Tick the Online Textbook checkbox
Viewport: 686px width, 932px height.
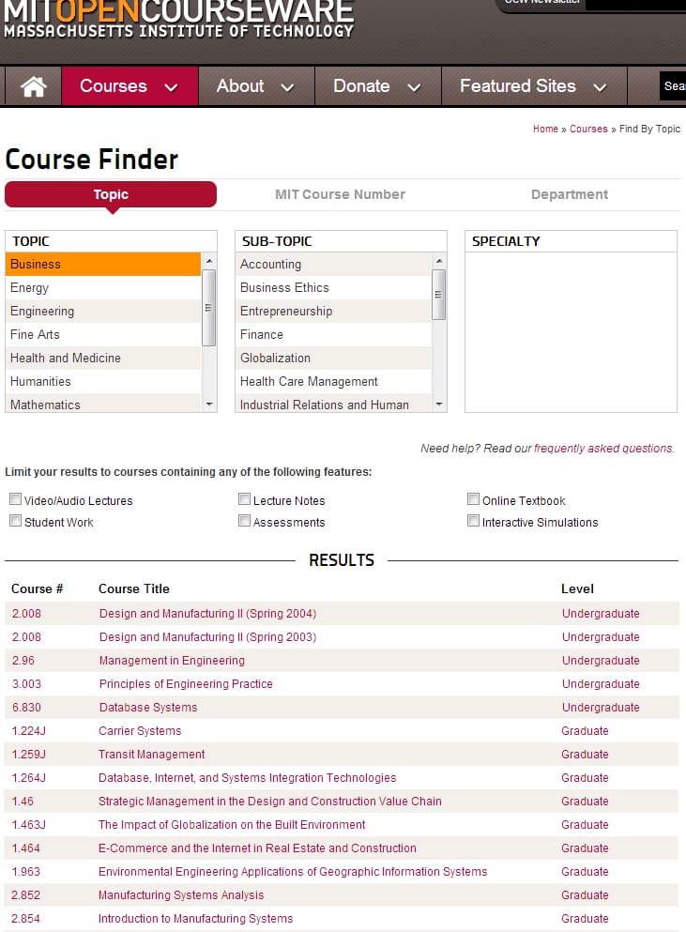tap(473, 499)
